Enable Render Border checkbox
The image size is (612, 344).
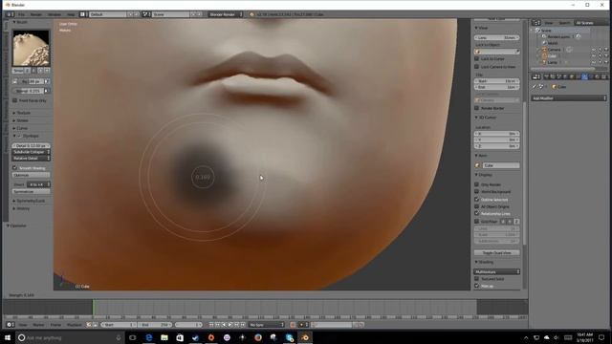tap(476, 108)
